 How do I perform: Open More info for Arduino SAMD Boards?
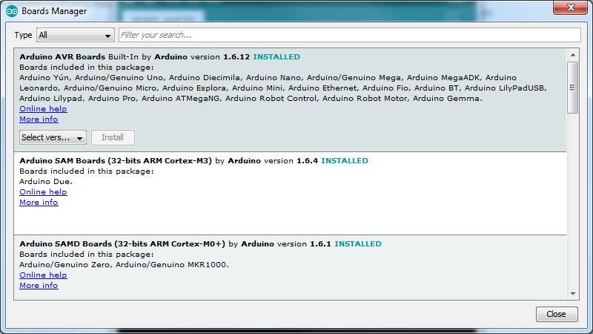[39, 286]
